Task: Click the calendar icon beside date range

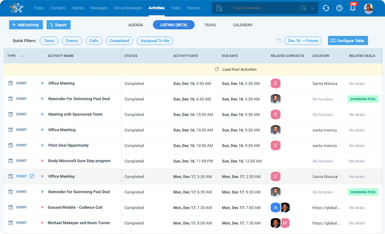Action: point(279,41)
